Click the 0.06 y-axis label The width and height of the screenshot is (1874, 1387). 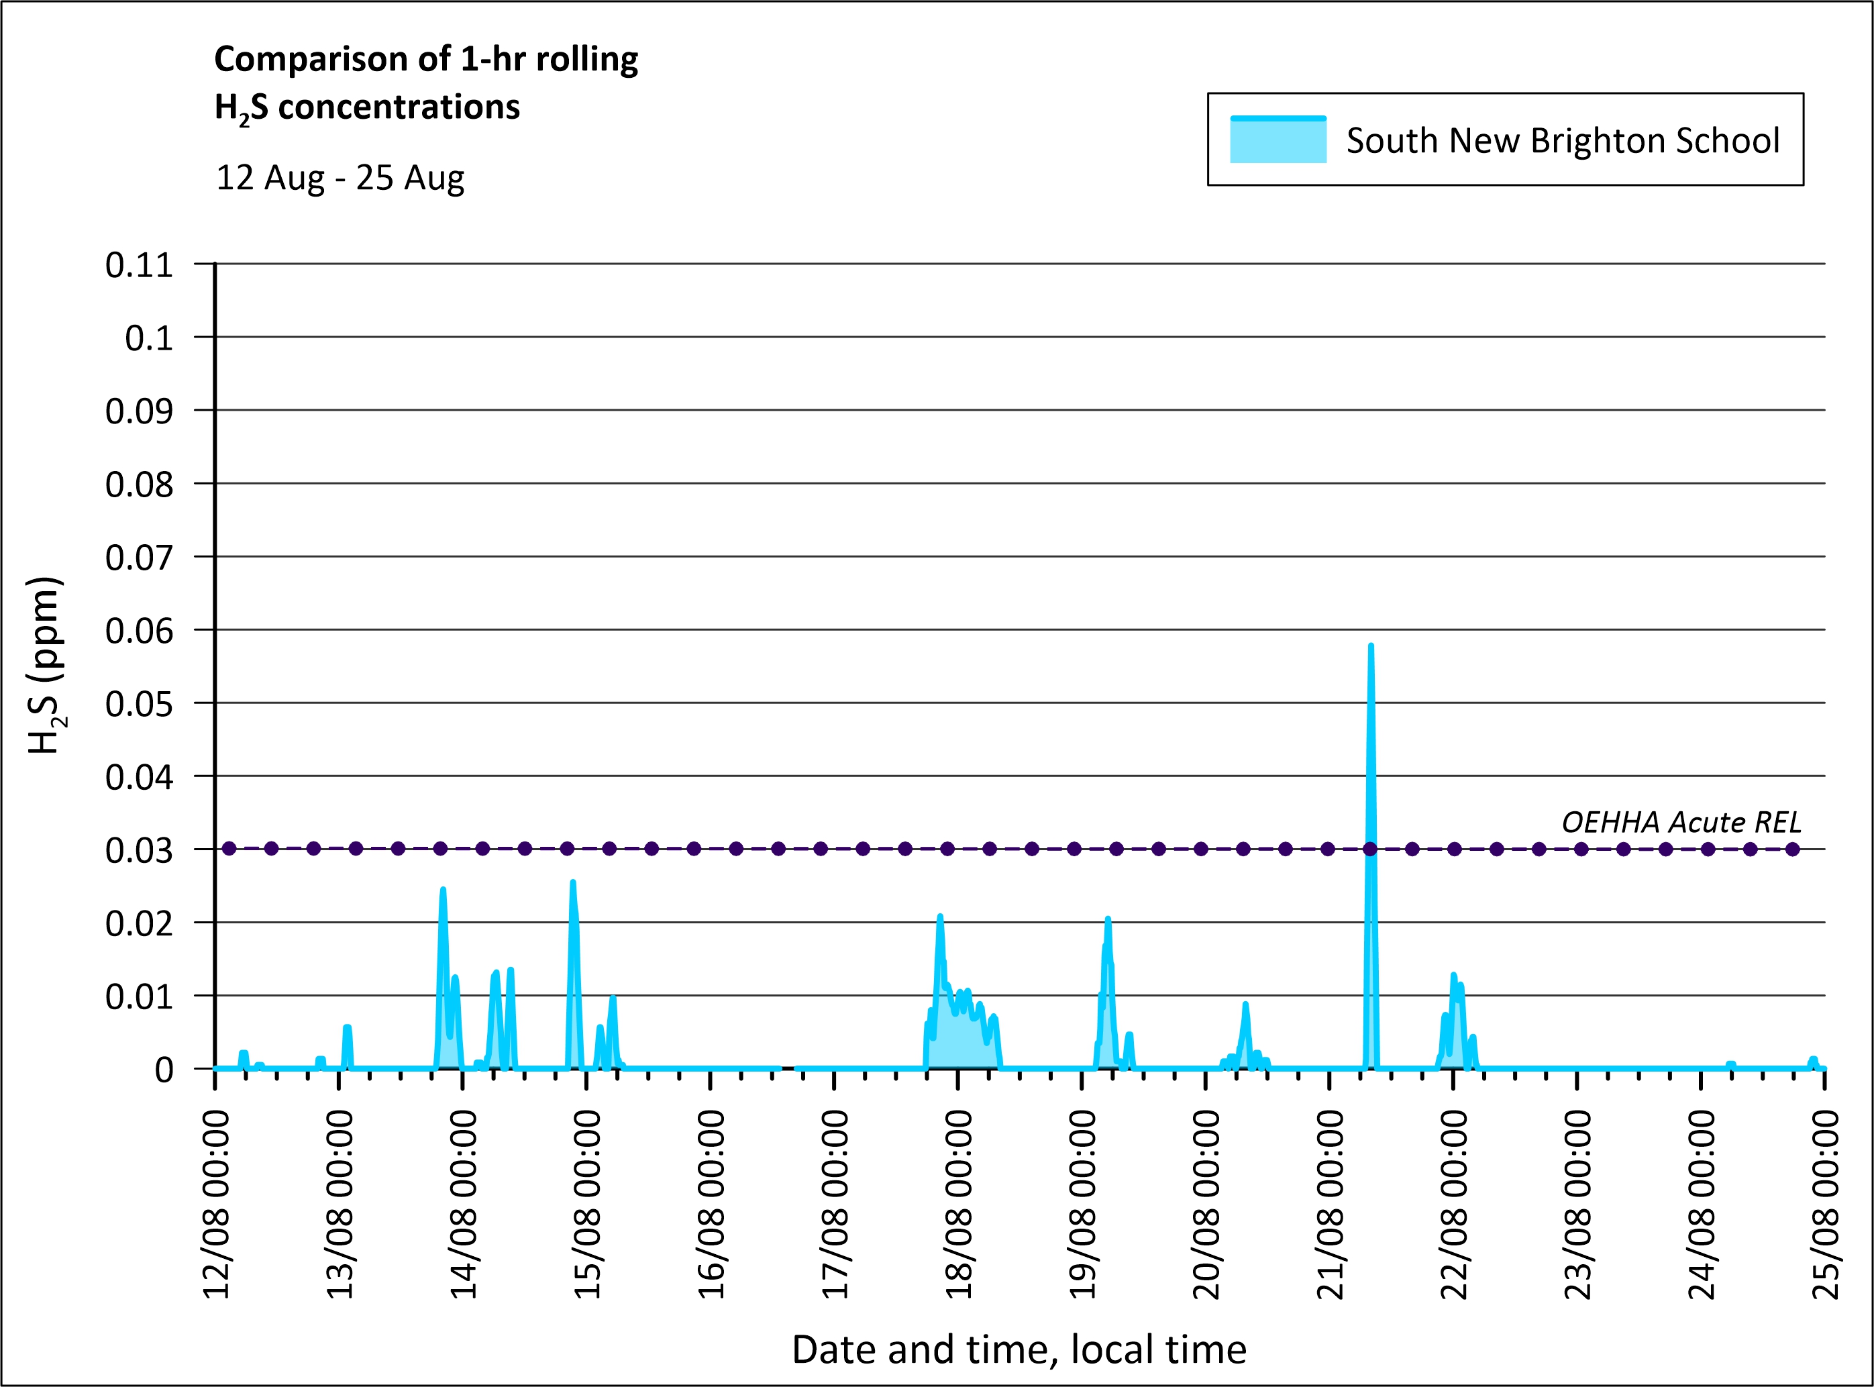[x=140, y=631]
